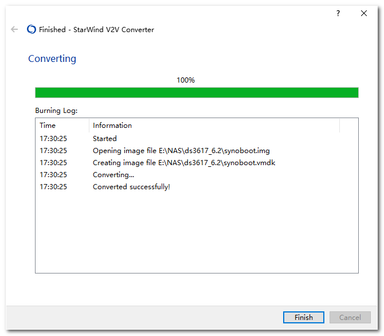Click the green conversion progress bar
This screenshot has height=336, width=384.
(x=197, y=93)
